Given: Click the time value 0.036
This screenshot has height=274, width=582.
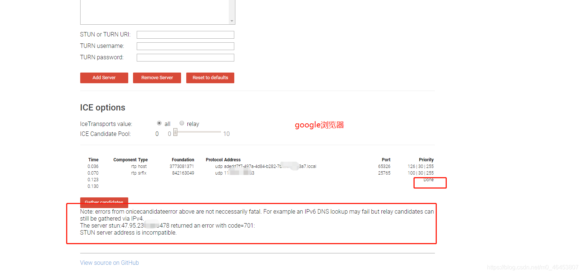Looking at the screenshot, I should tap(93, 166).
